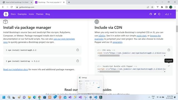Open the Settings app in taskbar

(x=90, y=97)
